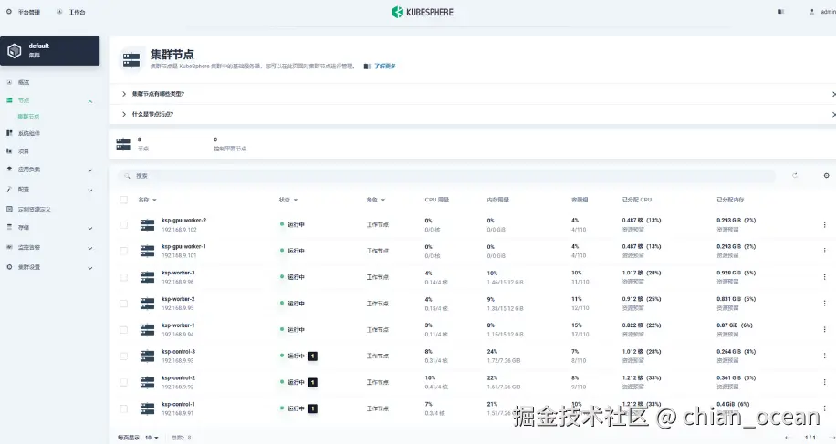Open table column settings gear icon
This screenshot has width=836, height=444.
click(x=826, y=175)
